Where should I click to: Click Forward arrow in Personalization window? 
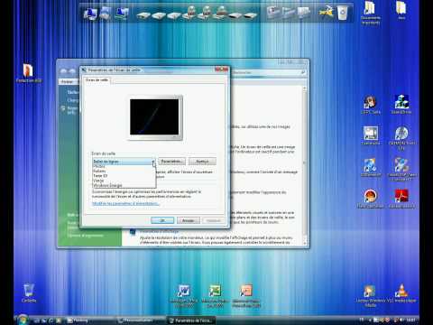[x=72, y=71]
